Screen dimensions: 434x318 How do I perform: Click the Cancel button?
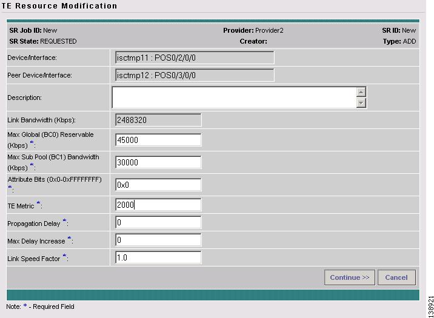pyautogui.click(x=396, y=277)
